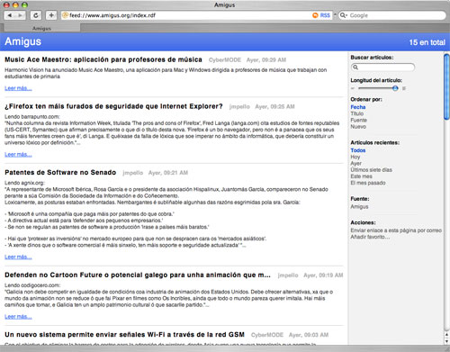Click the orange RSS button in address bar
The width and height of the screenshot is (450, 352).
click(321, 15)
